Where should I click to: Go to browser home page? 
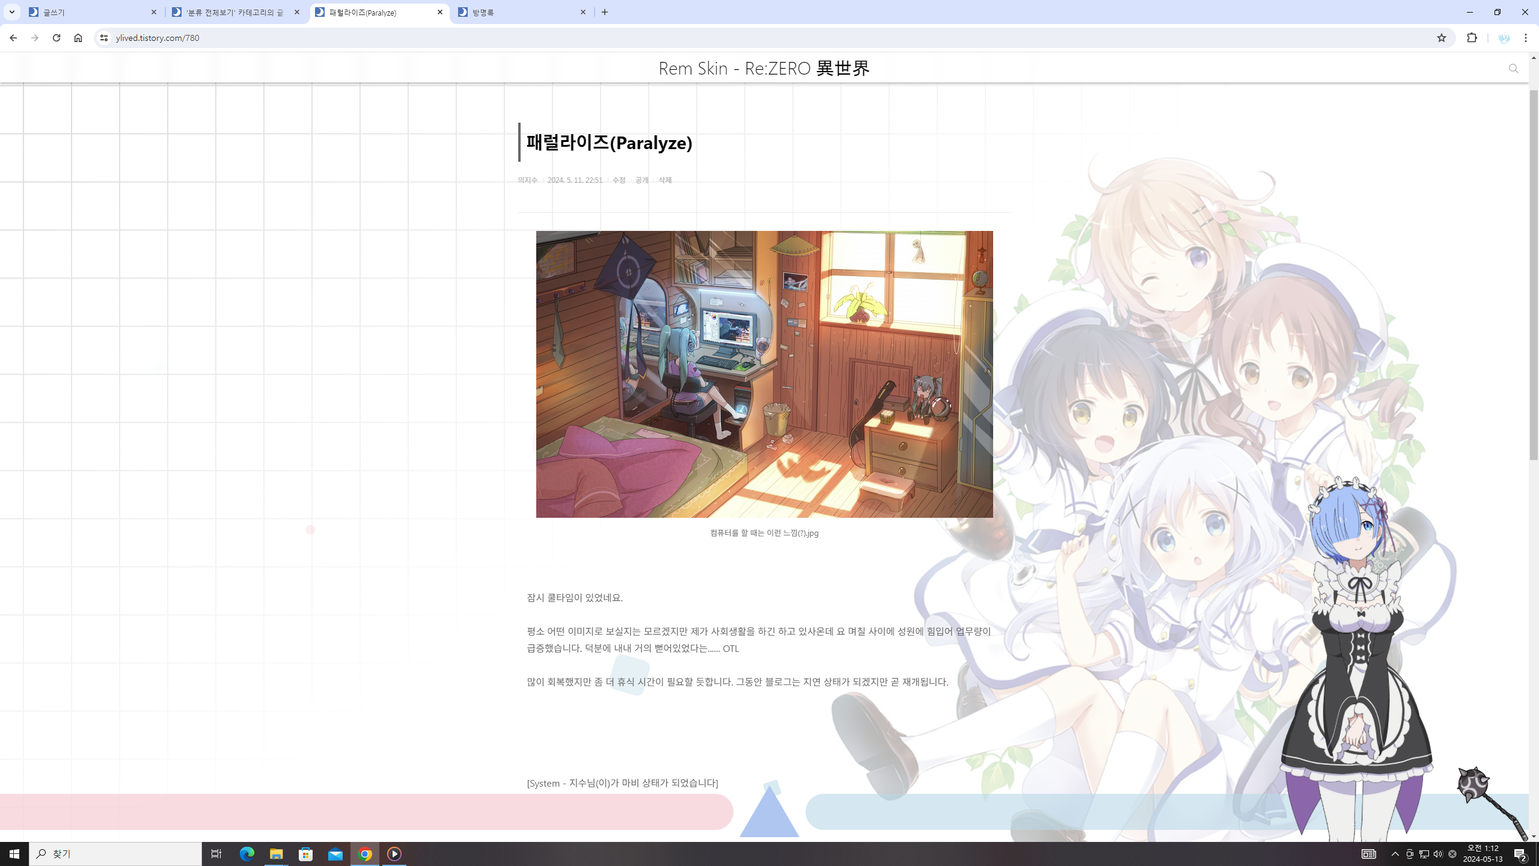point(78,38)
